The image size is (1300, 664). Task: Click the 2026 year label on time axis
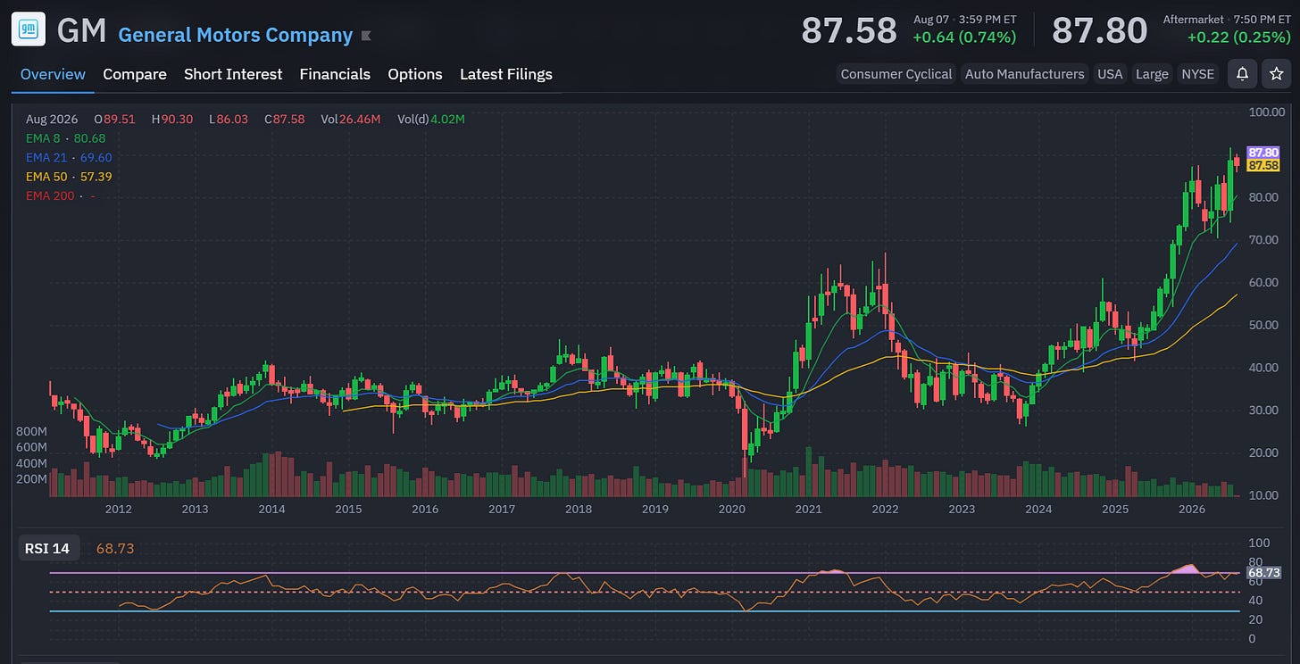pyautogui.click(x=1192, y=509)
